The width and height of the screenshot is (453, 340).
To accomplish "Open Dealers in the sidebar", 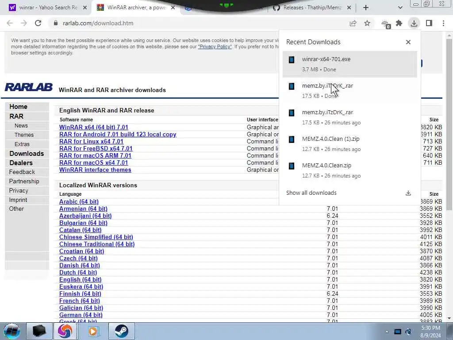I will pos(21,163).
